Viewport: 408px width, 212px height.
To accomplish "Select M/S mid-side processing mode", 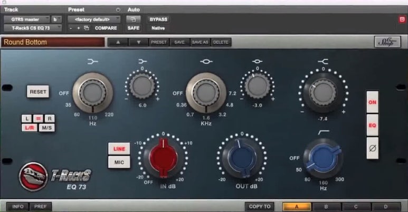I will pyautogui.click(x=46, y=128).
